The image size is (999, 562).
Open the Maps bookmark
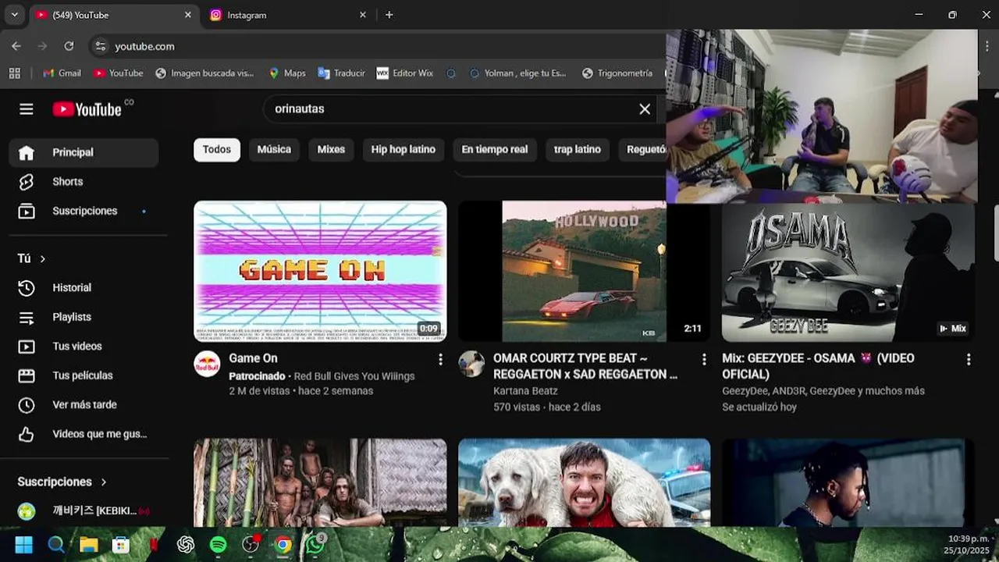click(x=286, y=73)
